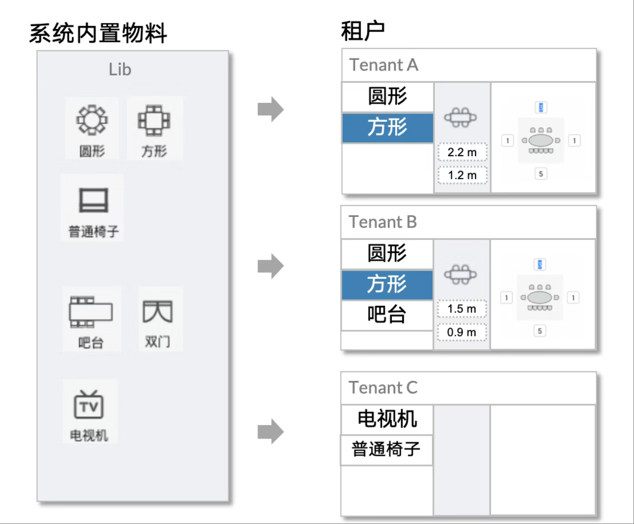Image resolution: width=634 pixels, height=524 pixels.
Task: Click the bottom seat count badge 5 in Tenant B
Action: pos(539,331)
